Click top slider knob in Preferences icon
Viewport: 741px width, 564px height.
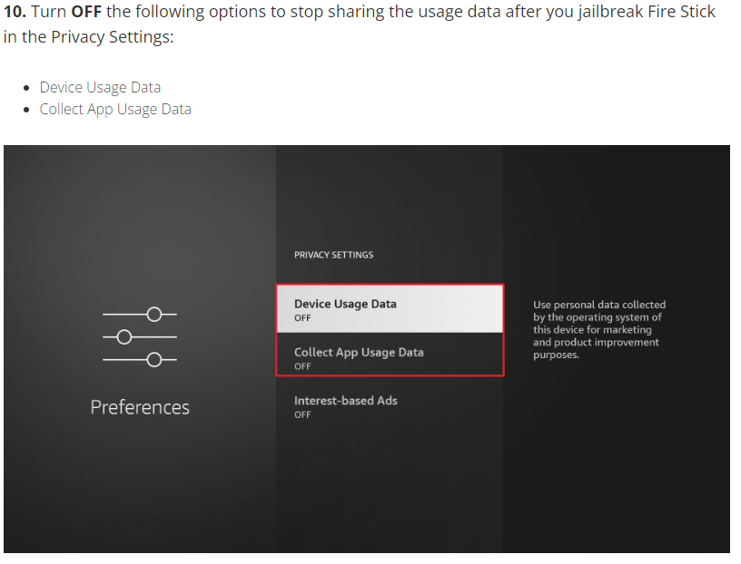coord(154,315)
